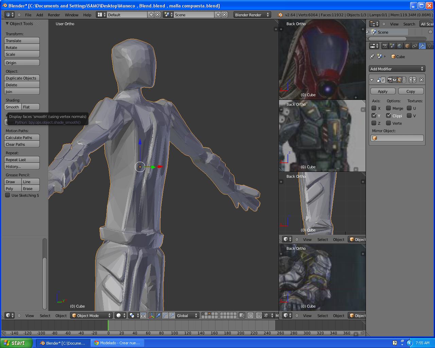Click the Mirror Object input field

point(397,138)
